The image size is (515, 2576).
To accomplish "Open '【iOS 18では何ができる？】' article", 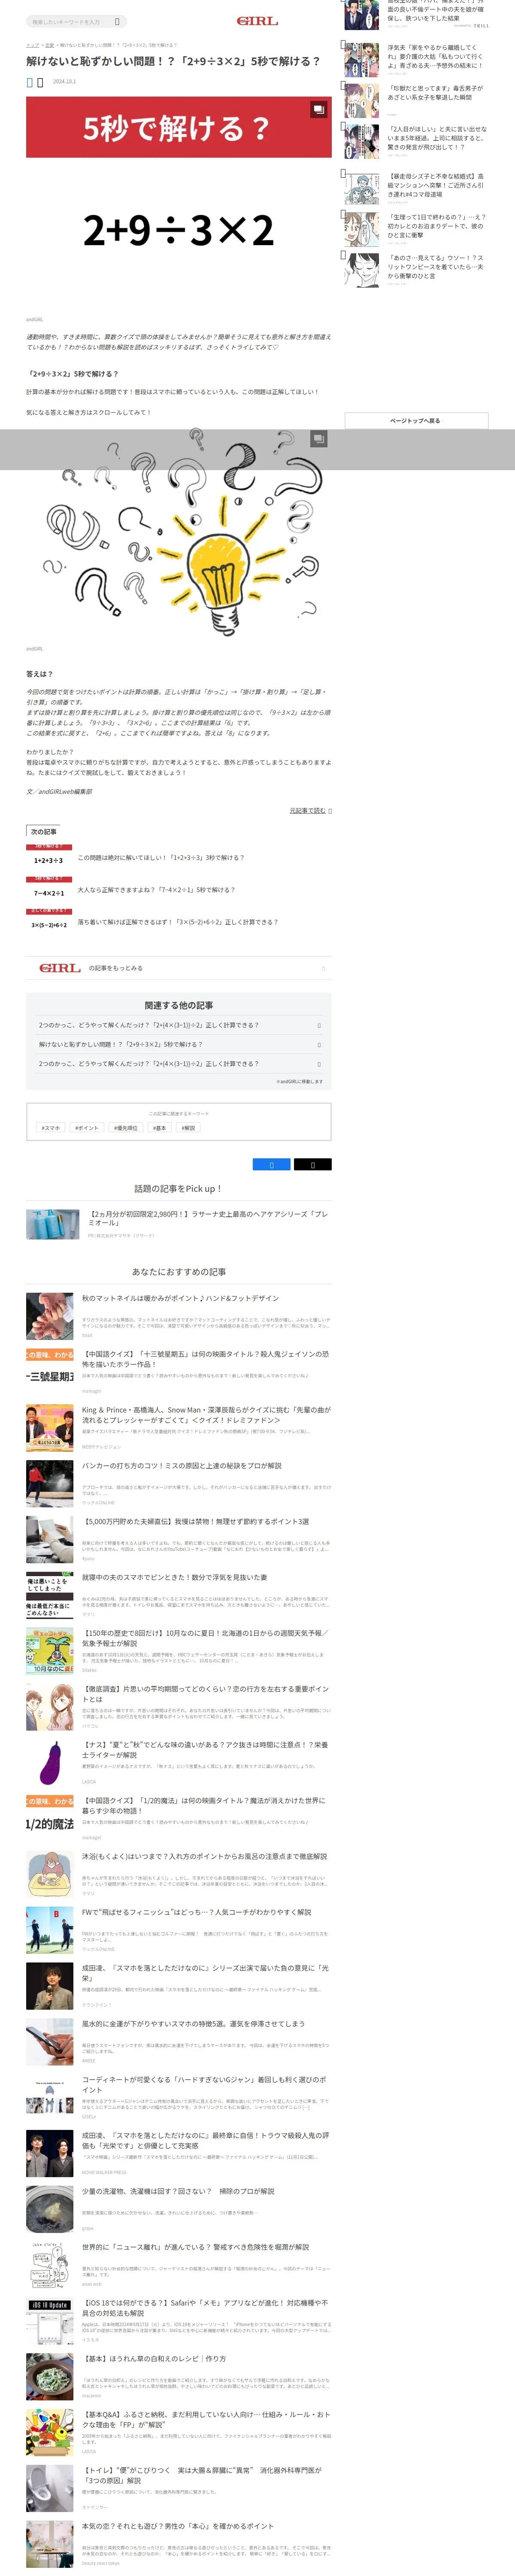I will 205,2308.
